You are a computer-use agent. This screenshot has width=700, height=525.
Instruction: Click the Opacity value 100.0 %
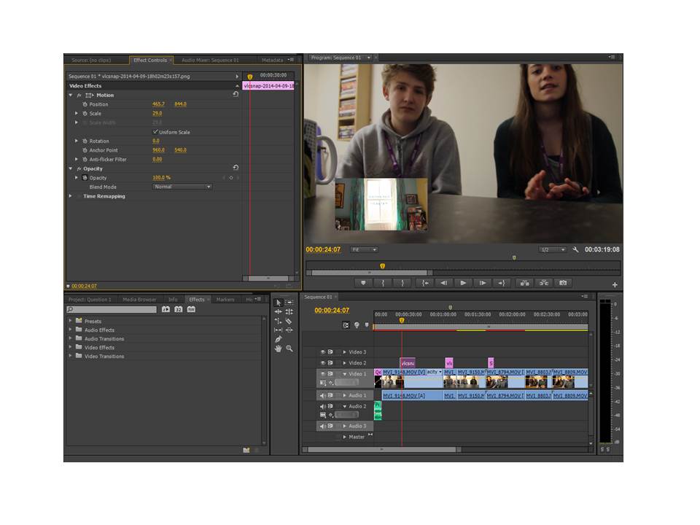162,178
